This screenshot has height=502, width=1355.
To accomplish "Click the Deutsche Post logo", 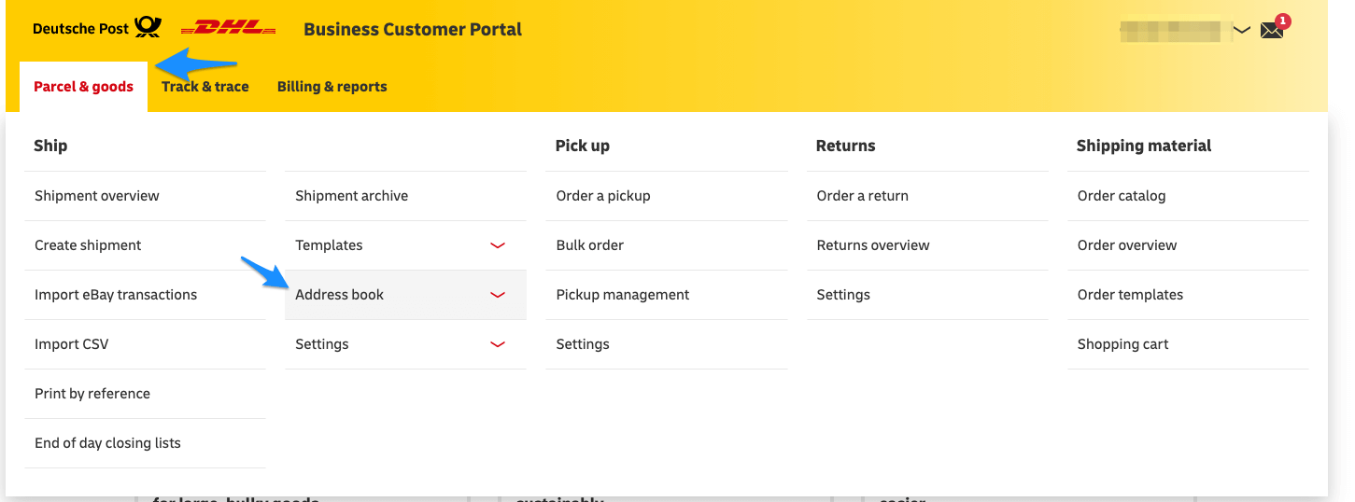I will [96, 28].
